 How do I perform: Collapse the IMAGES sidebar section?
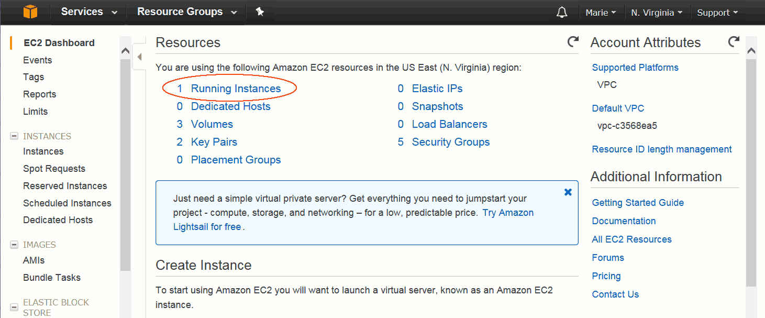coord(14,245)
